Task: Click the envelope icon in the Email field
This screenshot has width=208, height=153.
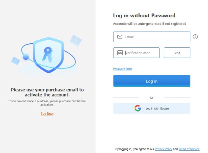Action: [x=120, y=37]
